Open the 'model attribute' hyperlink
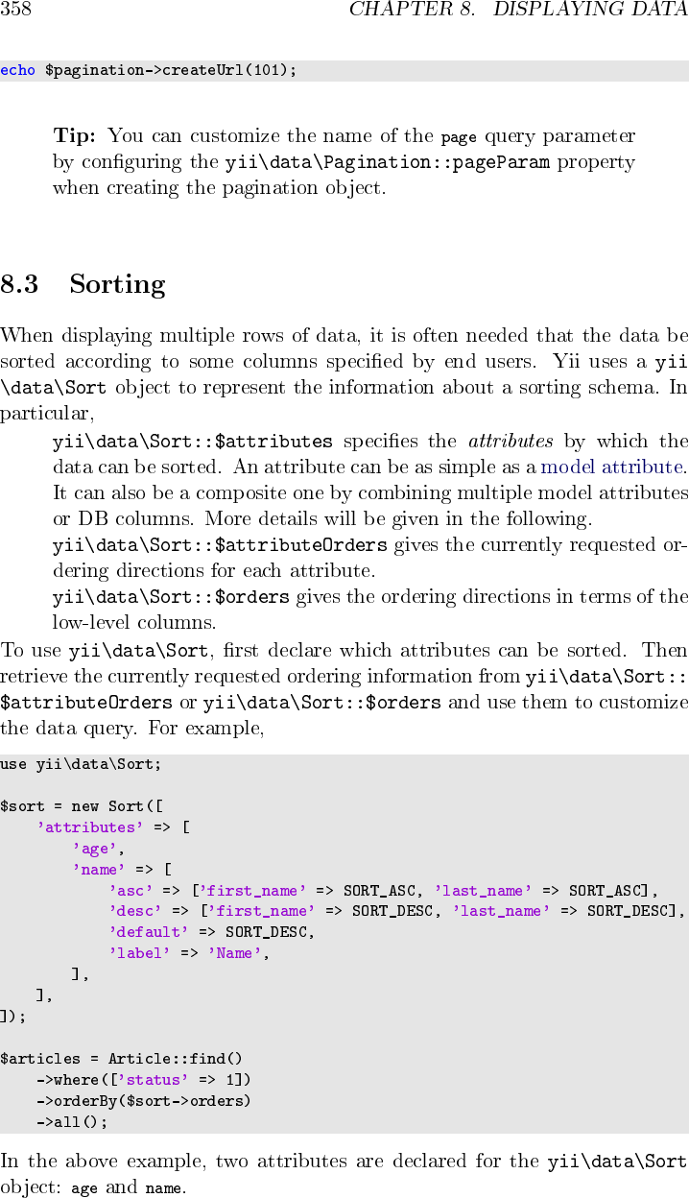The image size is (689, 1198). (611, 467)
